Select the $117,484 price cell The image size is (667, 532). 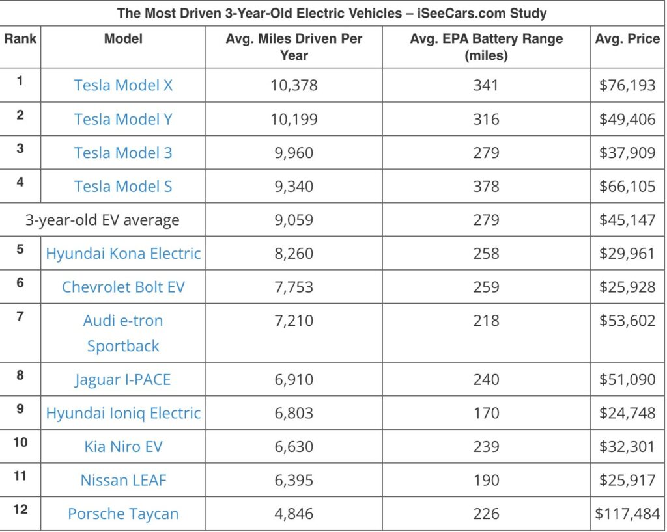coord(627,514)
